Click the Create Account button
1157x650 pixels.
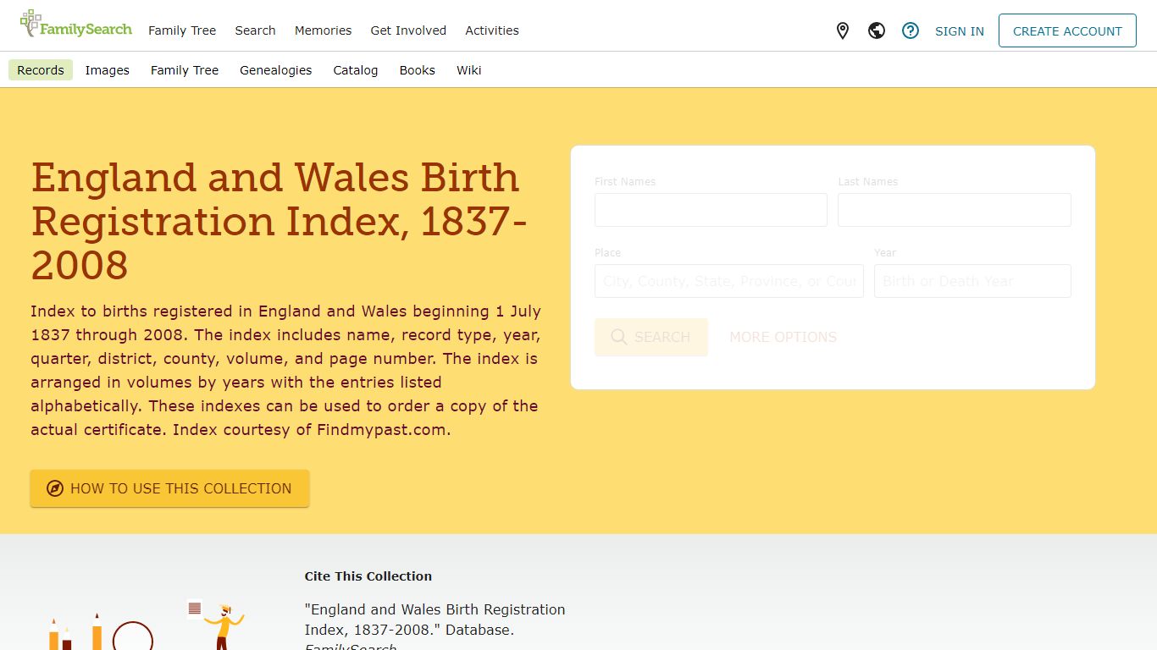click(x=1067, y=30)
